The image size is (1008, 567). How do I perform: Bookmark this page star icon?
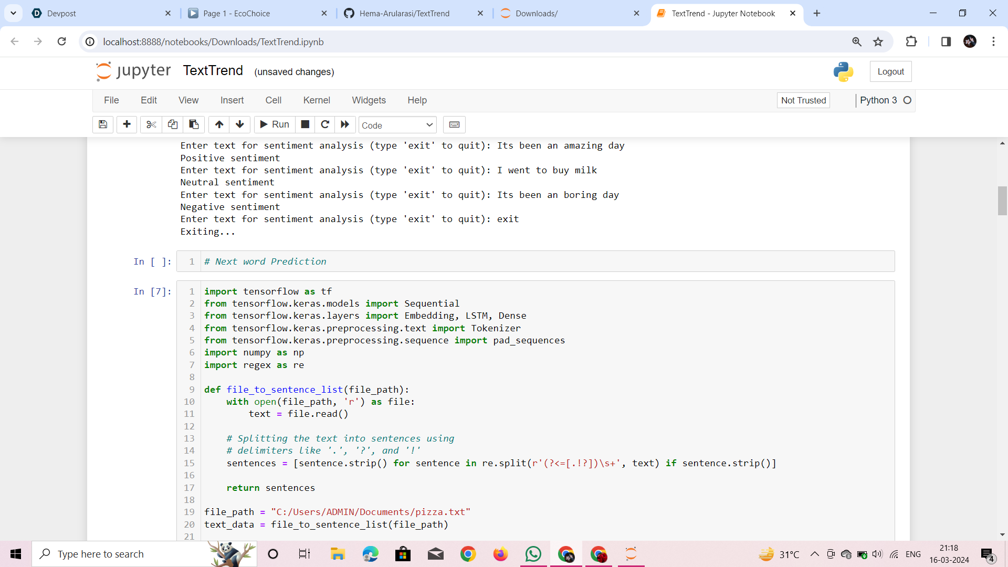(x=878, y=41)
